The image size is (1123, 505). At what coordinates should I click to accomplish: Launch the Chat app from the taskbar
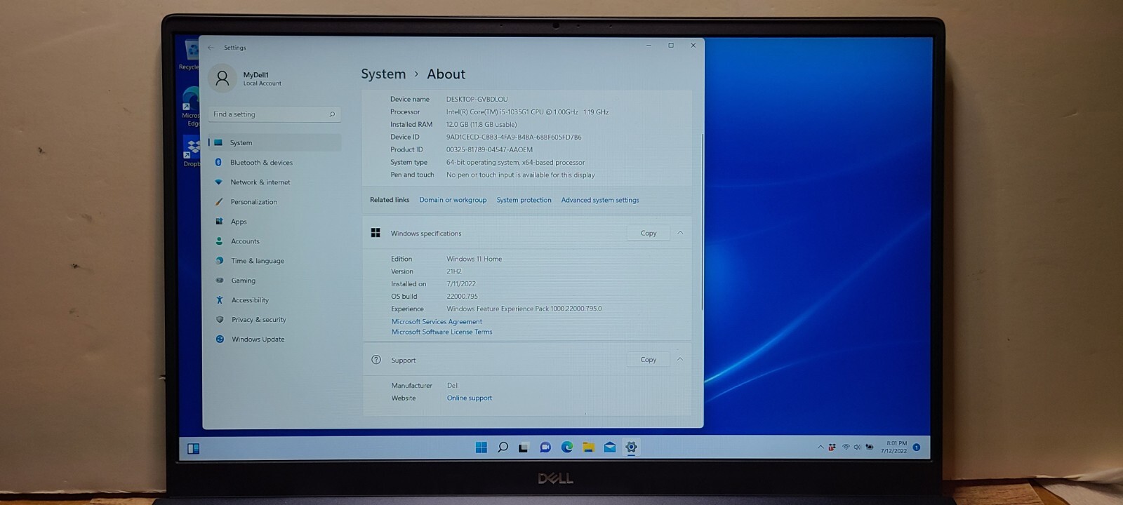point(545,447)
